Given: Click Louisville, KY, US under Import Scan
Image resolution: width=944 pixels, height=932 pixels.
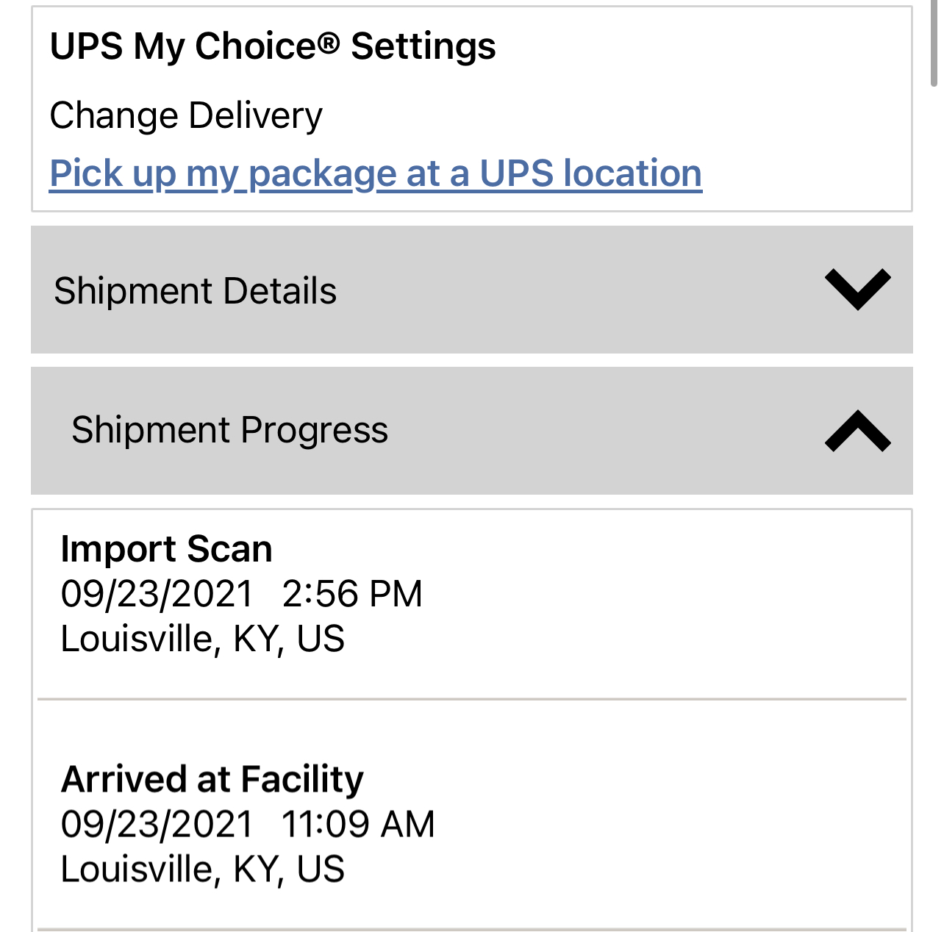Looking at the screenshot, I should point(202,639).
